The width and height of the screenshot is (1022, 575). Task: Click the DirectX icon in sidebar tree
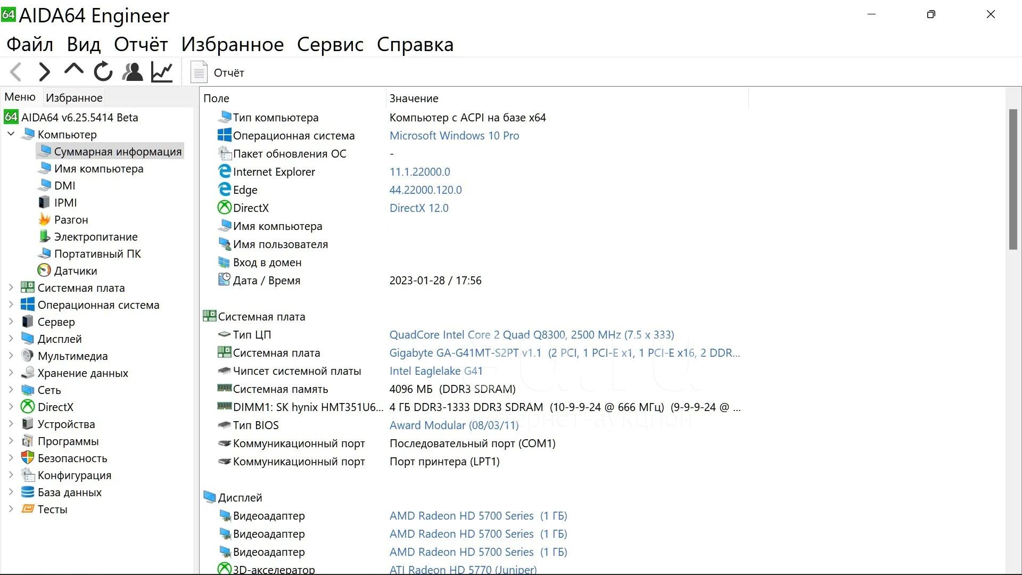(28, 407)
